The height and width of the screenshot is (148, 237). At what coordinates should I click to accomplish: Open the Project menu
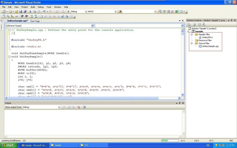tap(24, 7)
